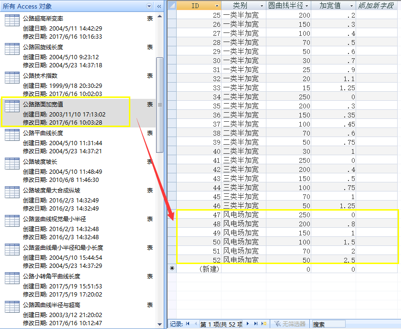Click the current record number field

click(x=221, y=324)
